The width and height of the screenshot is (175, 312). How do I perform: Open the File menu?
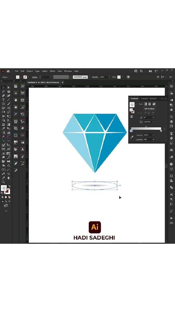17,71
